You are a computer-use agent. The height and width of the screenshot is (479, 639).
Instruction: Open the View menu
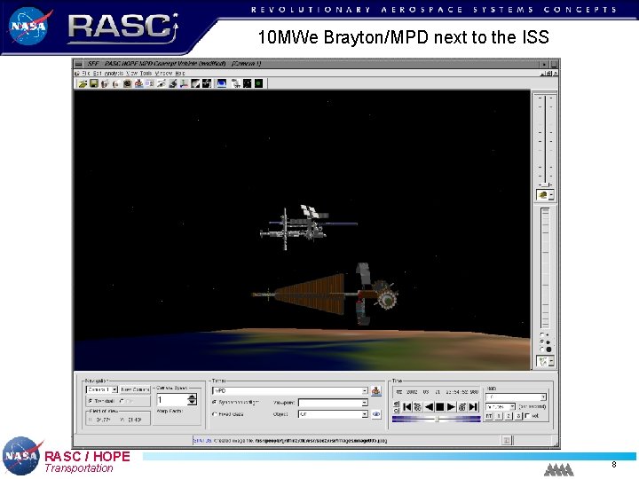[x=131, y=74]
